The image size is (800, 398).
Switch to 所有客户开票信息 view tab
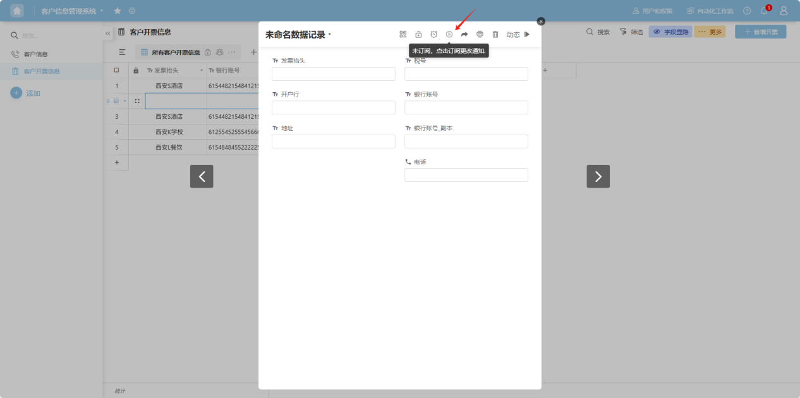pyautogui.click(x=175, y=52)
